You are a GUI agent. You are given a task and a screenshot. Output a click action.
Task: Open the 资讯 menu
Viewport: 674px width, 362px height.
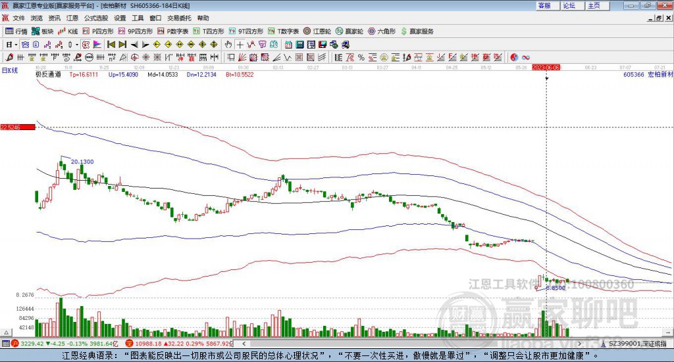(54, 18)
